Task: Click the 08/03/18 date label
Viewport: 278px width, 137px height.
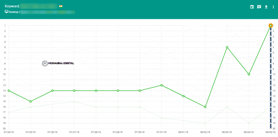Action: pos(227,132)
